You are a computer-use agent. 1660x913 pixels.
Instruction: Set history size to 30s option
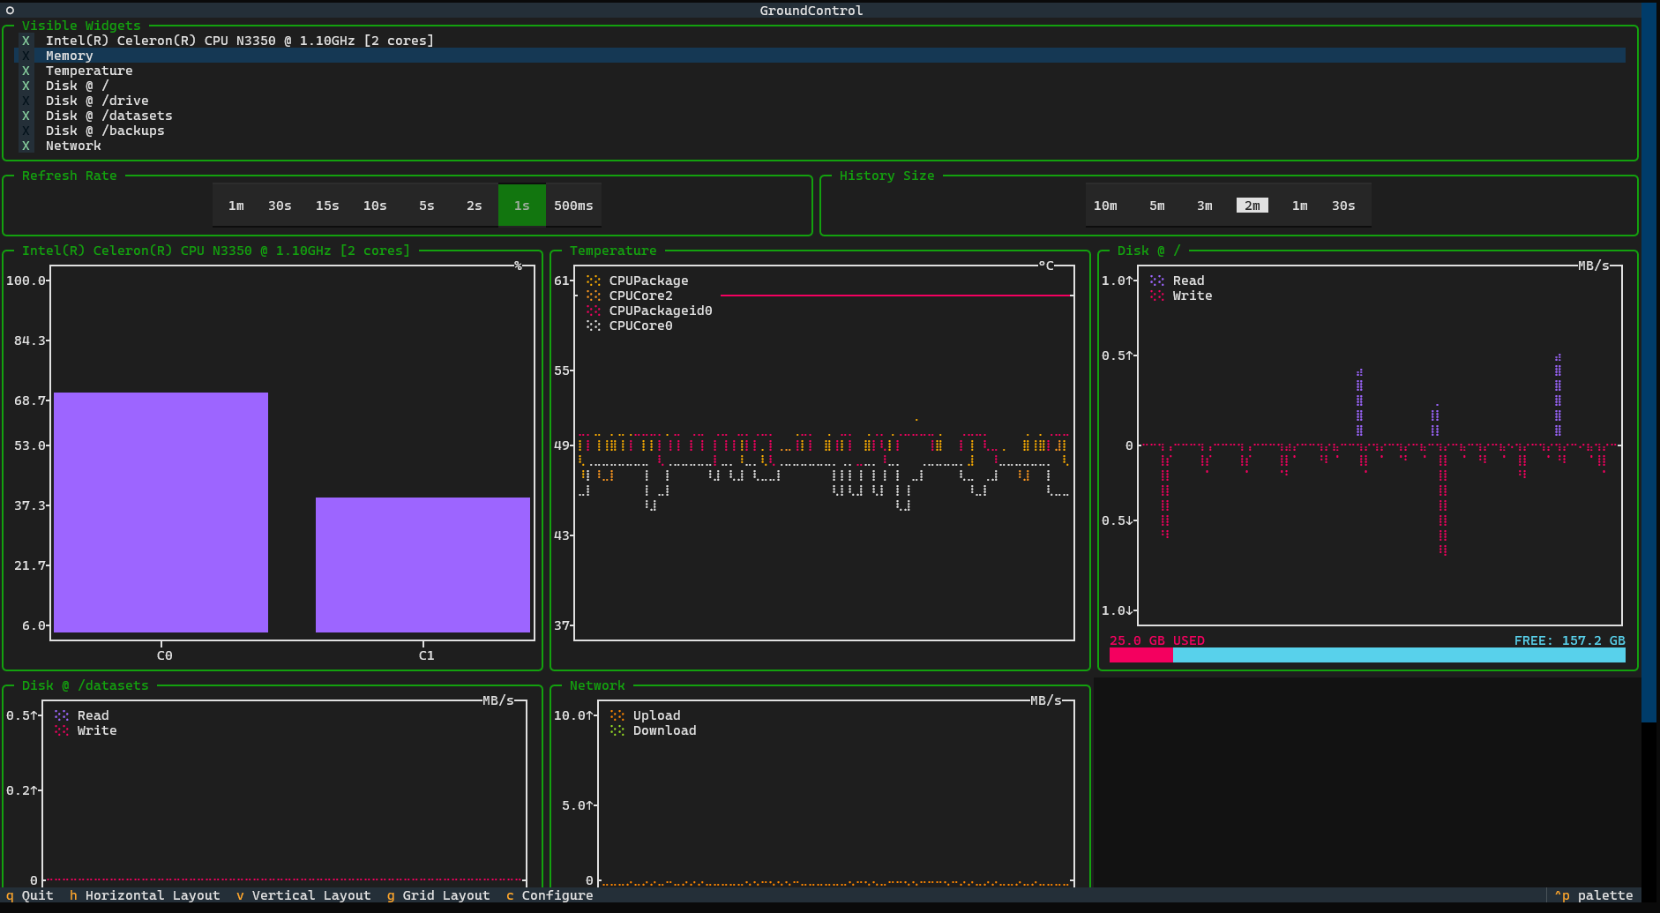(1343, 206)
